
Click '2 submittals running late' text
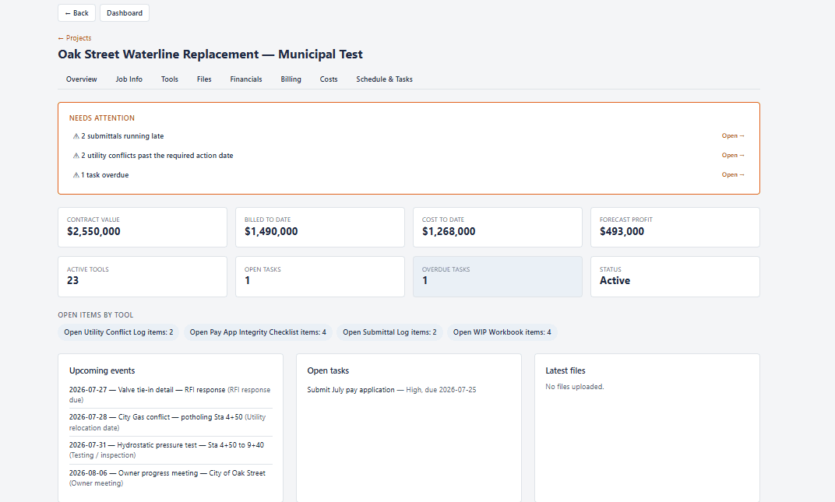[x=122, y=136]
